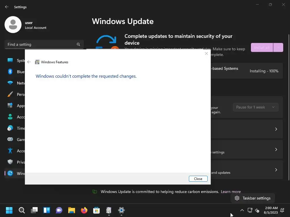Open the network status tray icon
The width and height of the screenshot is (290, 217).
(250, 210)
